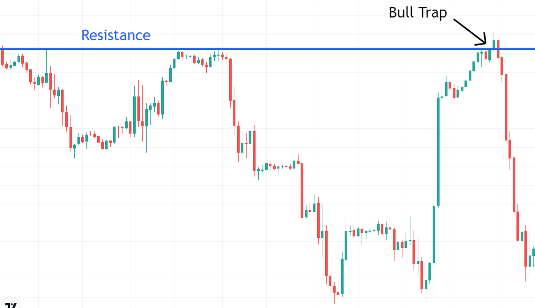
Task: Select the first red candle at far left
Action: pyautogui.click(x=2, y=56)
